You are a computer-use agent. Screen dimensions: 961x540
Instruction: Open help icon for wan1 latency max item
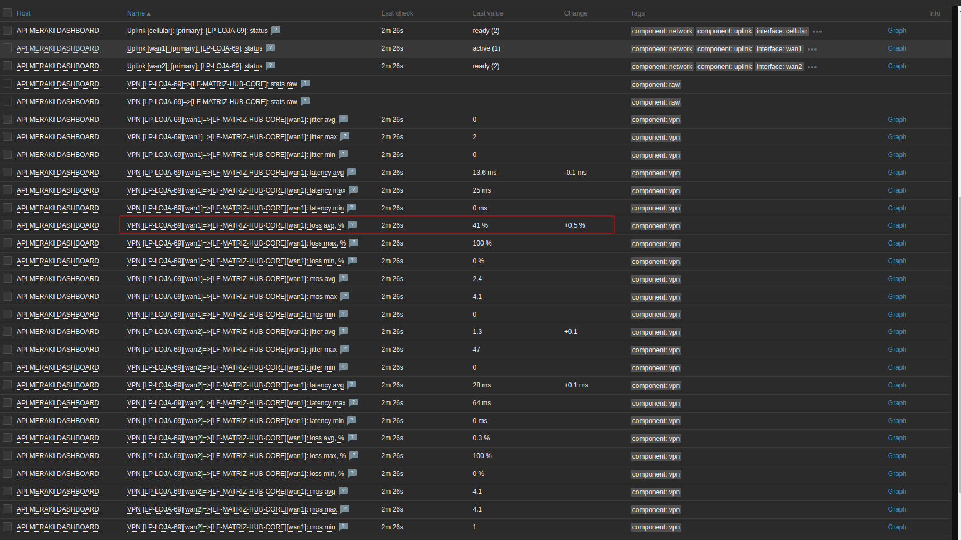coord(353,190)
